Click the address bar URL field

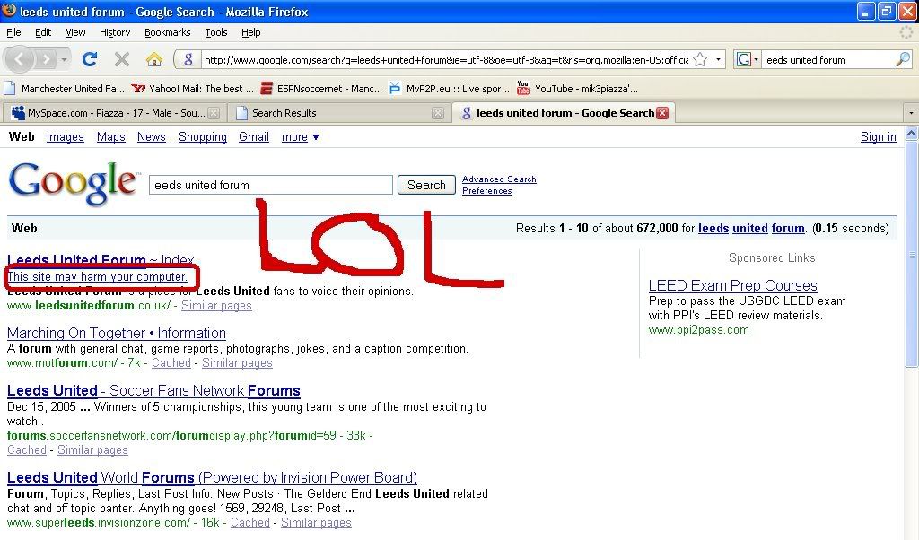(445, 59)
